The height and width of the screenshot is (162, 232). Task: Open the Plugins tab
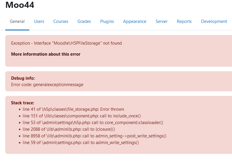[107, 21]
